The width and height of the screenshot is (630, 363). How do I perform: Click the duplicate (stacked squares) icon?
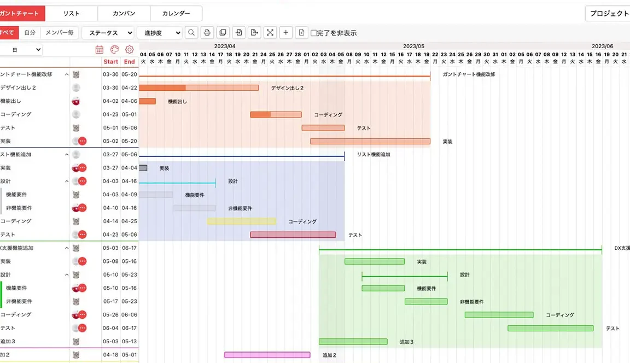(223, 32)
